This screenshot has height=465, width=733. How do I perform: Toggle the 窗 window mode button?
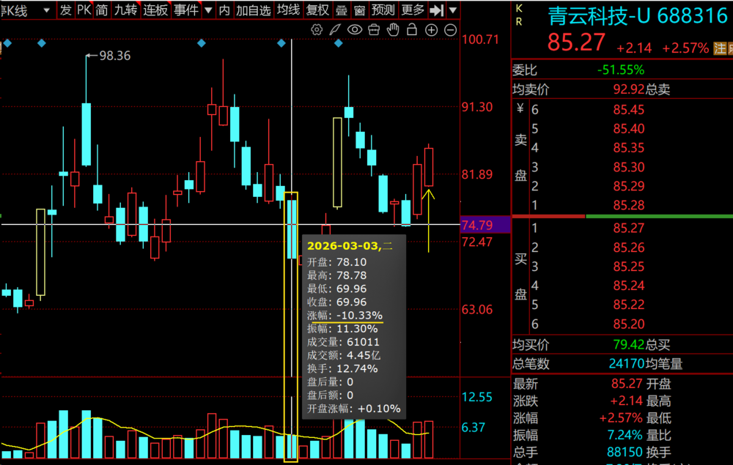pyautogui.click(x=359, y=10)
